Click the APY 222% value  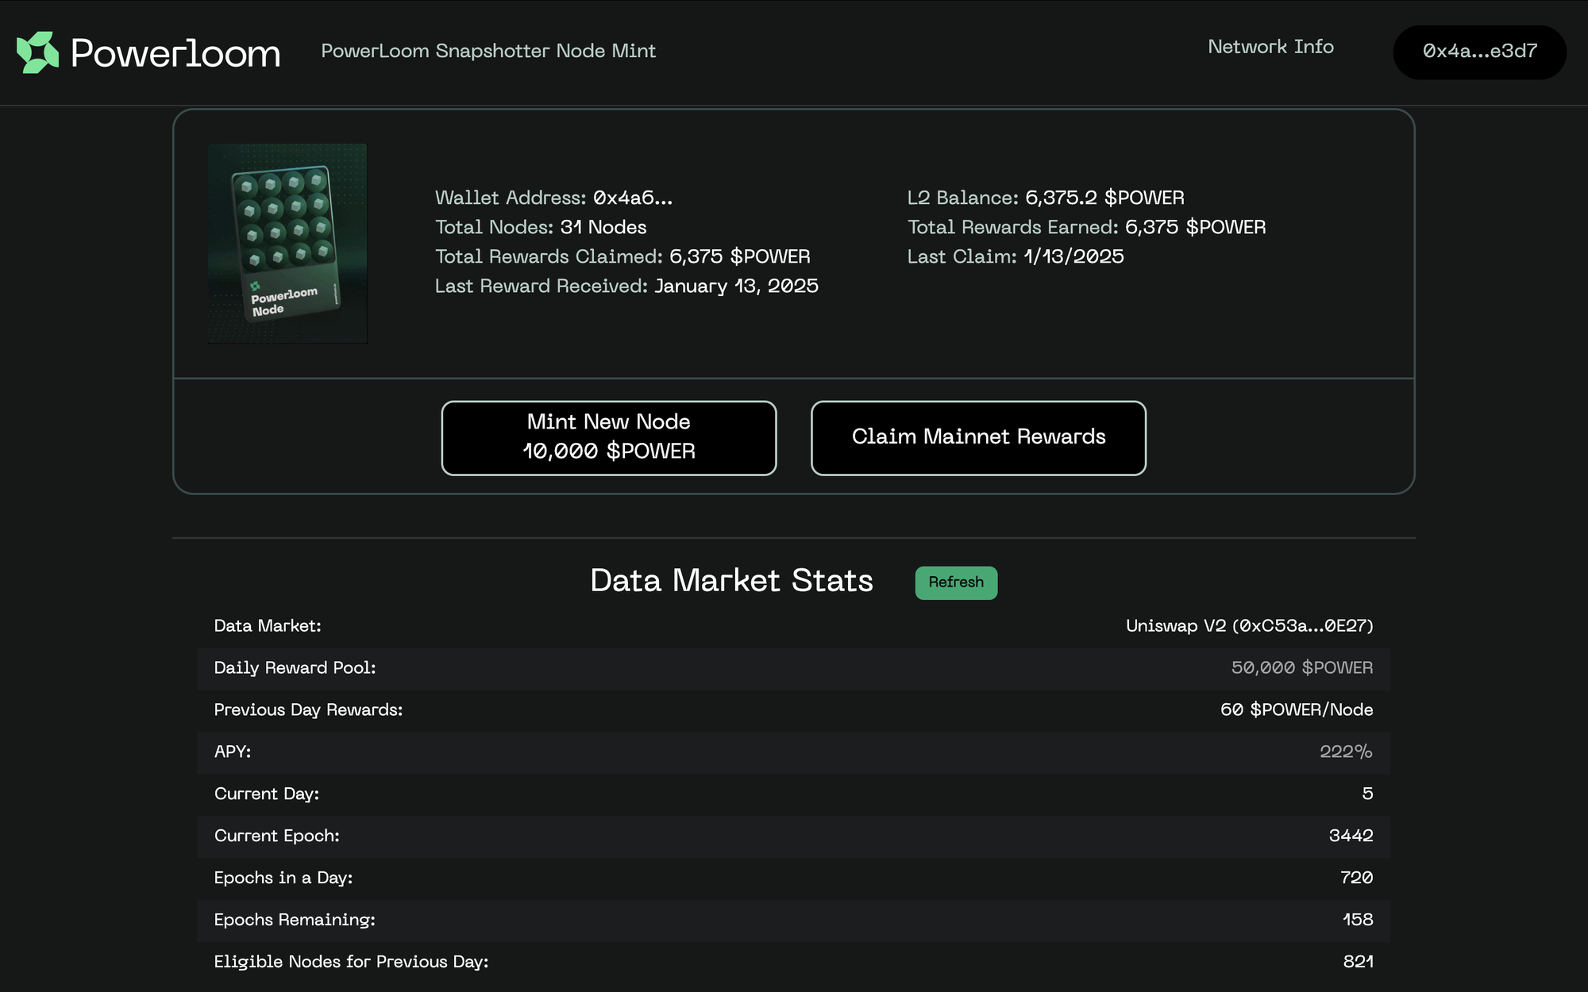1346,752
